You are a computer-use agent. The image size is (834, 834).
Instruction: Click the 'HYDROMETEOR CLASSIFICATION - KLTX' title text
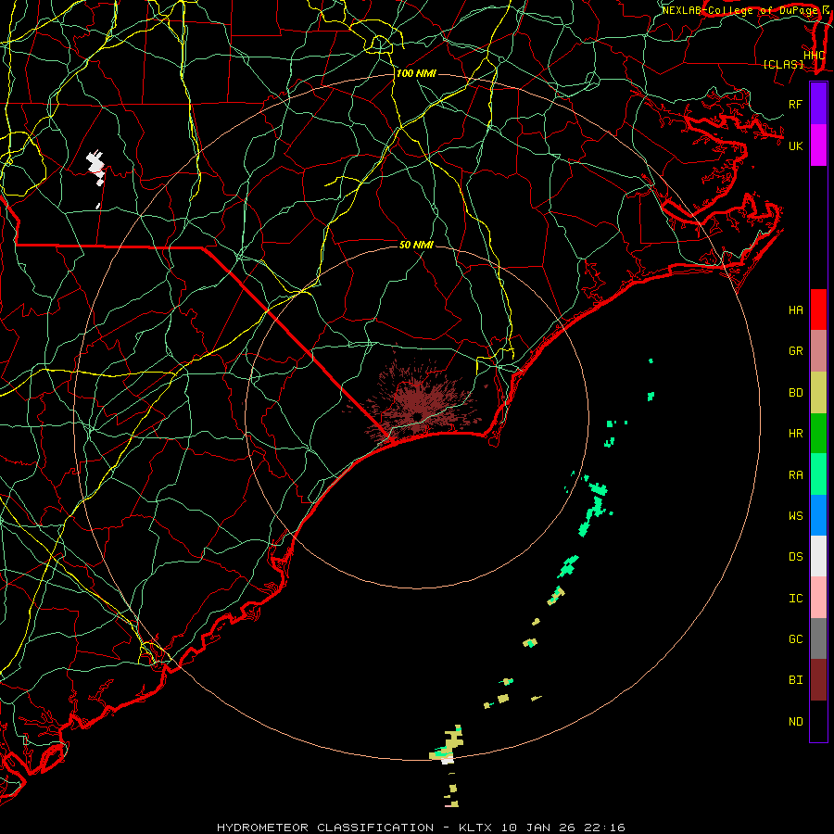(354, 828)
